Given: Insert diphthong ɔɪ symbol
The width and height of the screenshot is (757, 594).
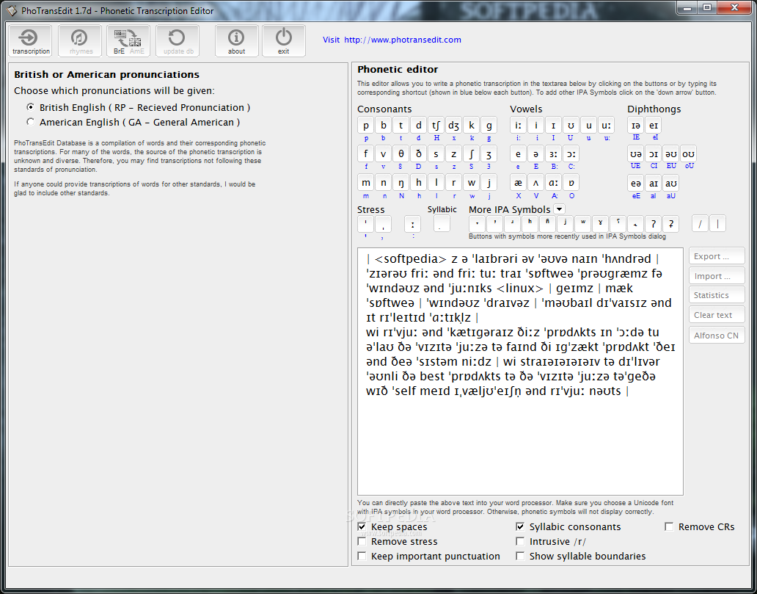Looking at the screenshot, I should coord(653,154).
